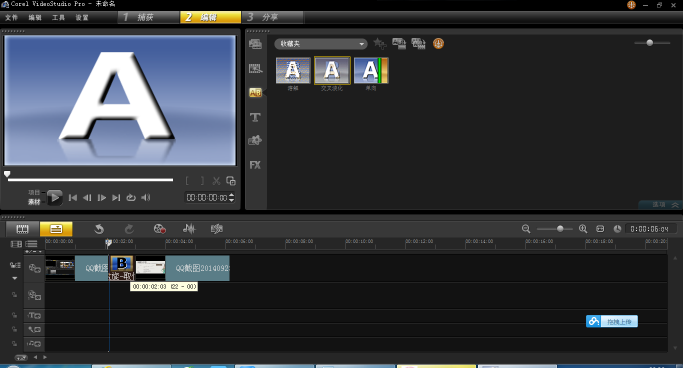Open the 设置 menu
The image size is (683, 368).
point(82,17)
